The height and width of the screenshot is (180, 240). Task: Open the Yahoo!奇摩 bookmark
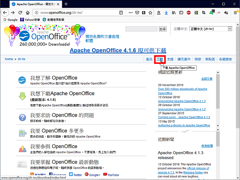(30, 20)
